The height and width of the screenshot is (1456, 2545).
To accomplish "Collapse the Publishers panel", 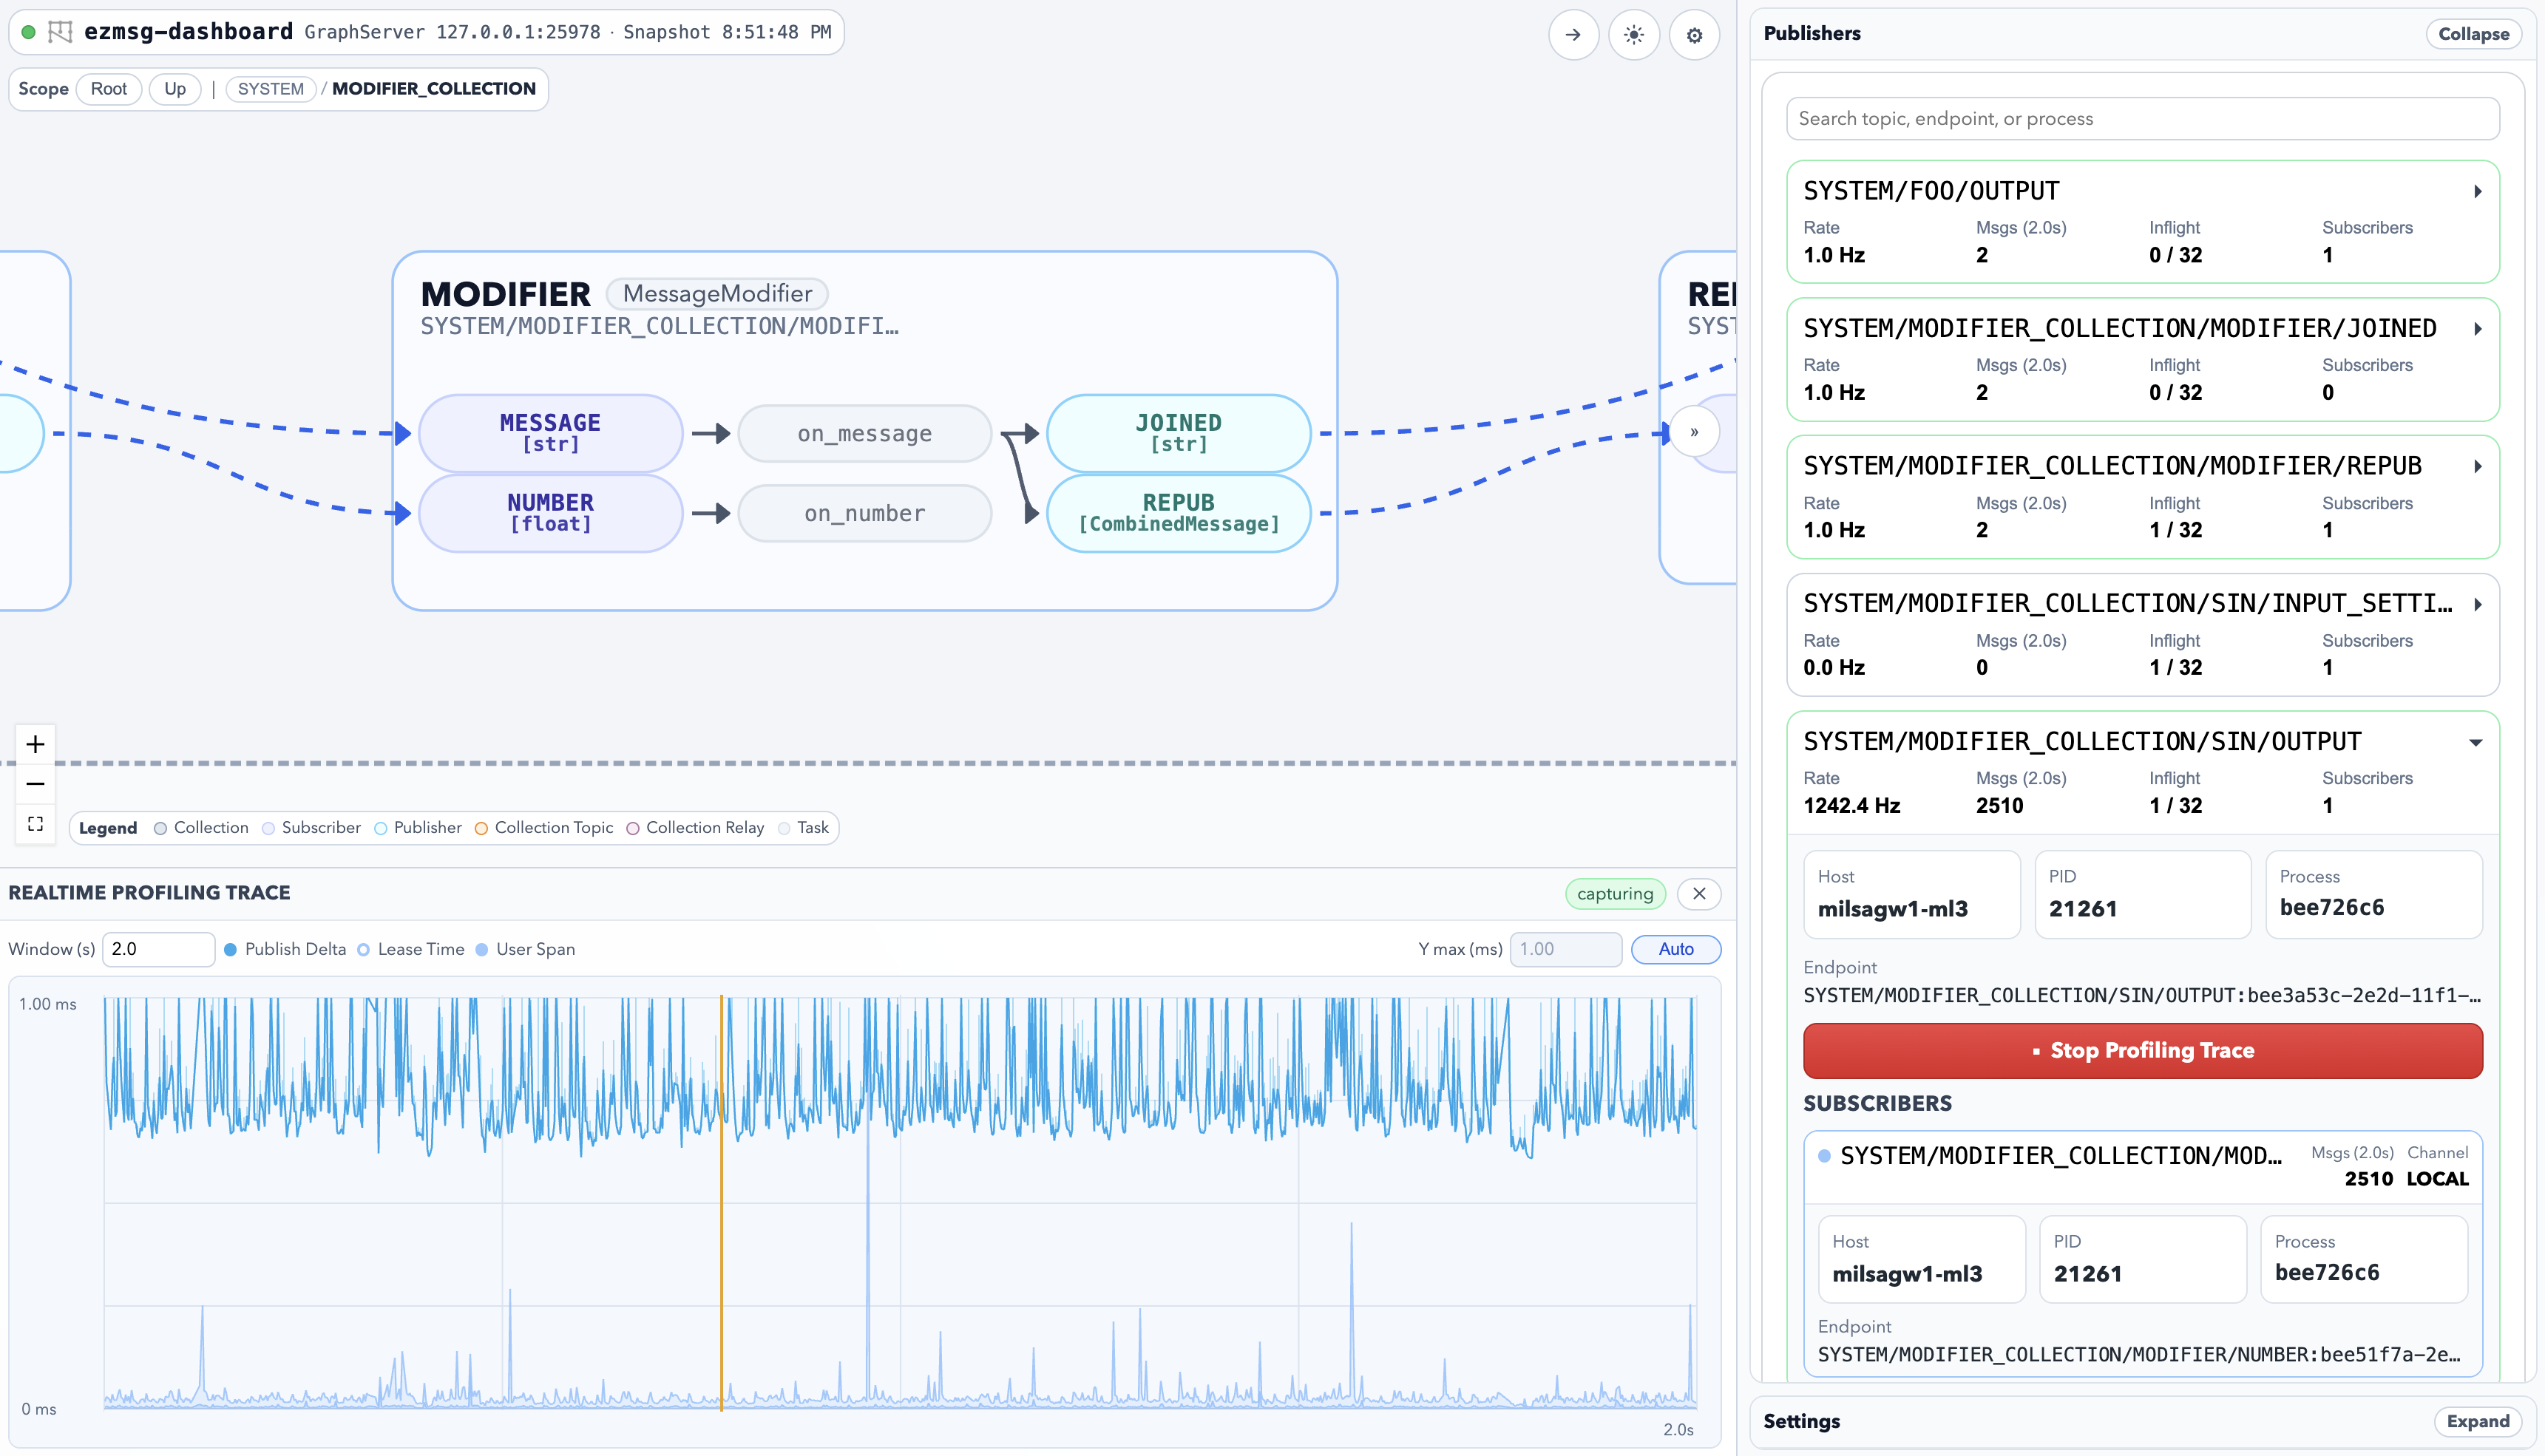I will coord(2473,34).
